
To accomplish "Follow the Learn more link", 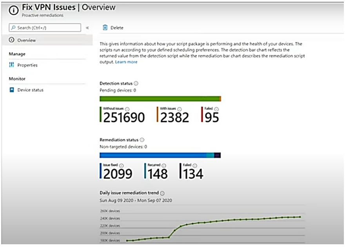I will [126, 62].
